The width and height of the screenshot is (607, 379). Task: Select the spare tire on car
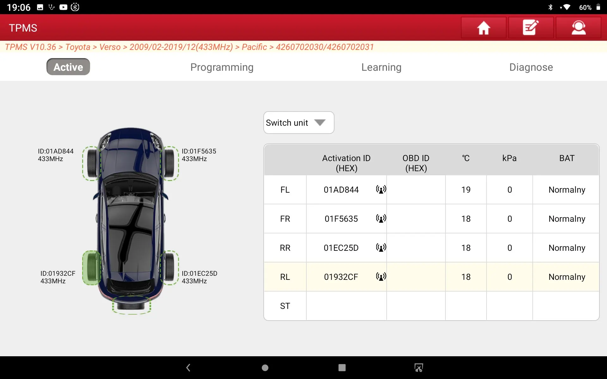click(x=132, y=305)
